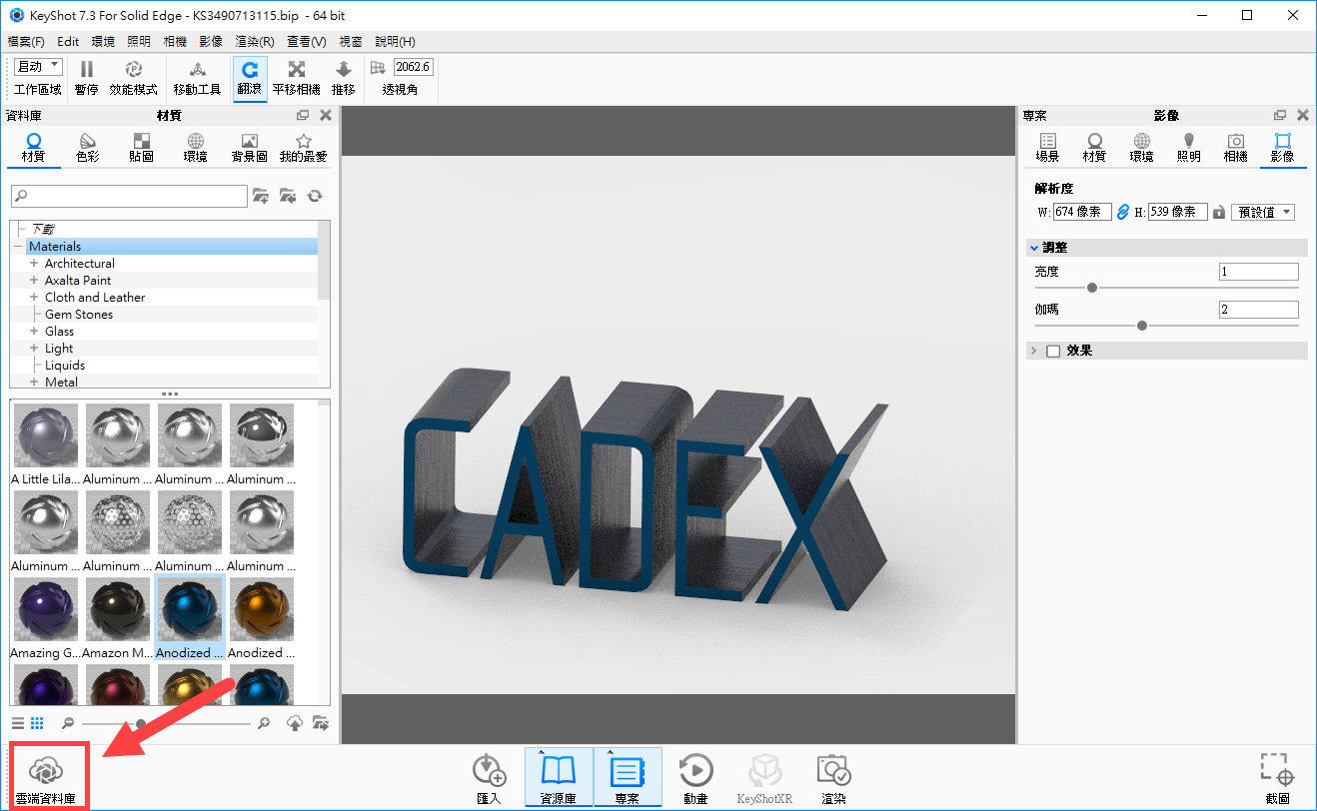The width and height of the screenshot is (1317, 811).
Task: Switch to library Backplates (背景圖) tab
Action: [250, 148]
